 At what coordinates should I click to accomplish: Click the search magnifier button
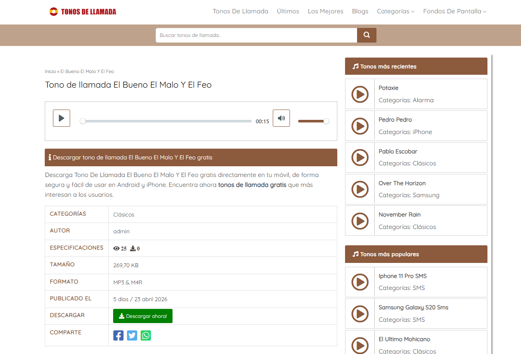click(x=367, y=35)
